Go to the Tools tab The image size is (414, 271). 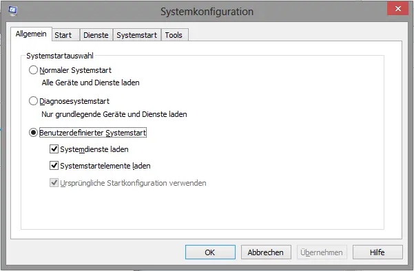click(x=174, y=35)
